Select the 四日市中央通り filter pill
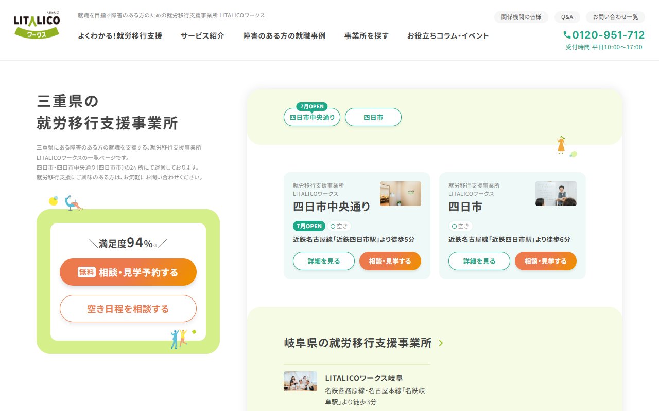659x411 pixels. tap(312, 117)
